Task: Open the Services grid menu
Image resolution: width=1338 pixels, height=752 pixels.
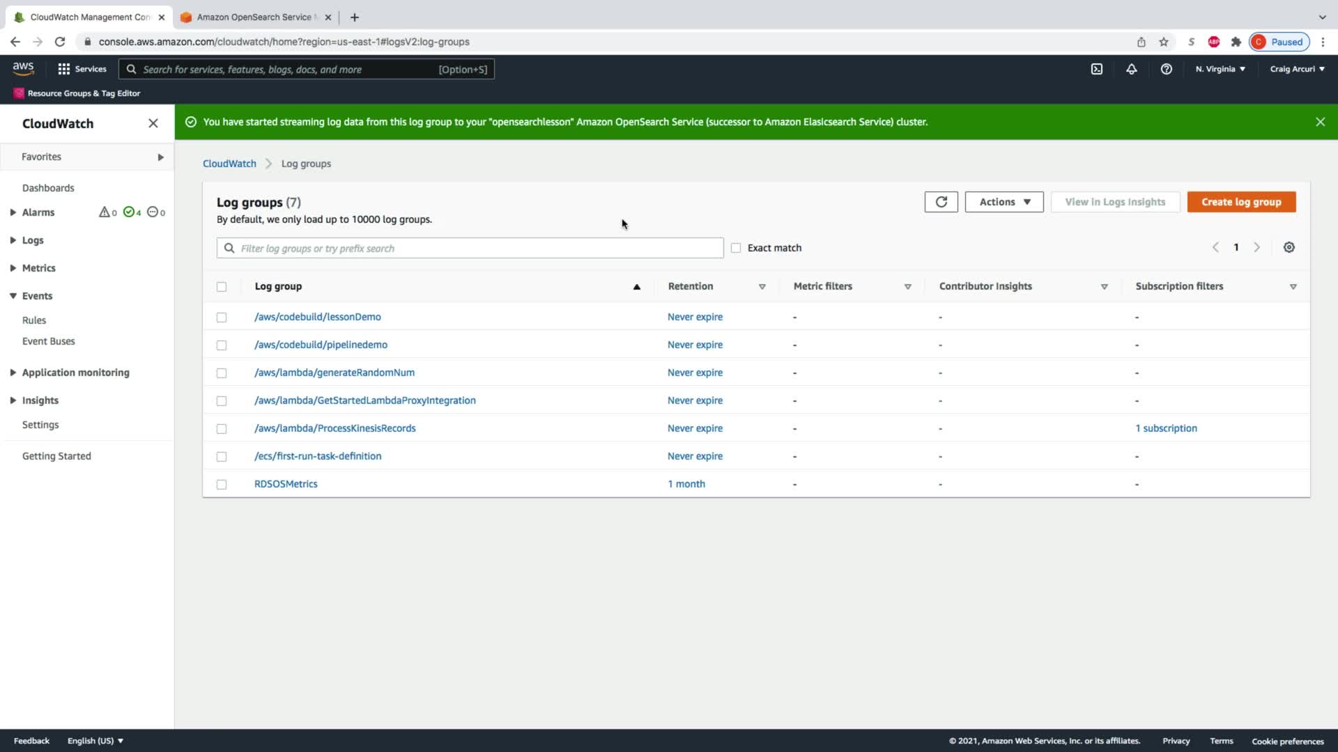Action: tap(82, 69)
